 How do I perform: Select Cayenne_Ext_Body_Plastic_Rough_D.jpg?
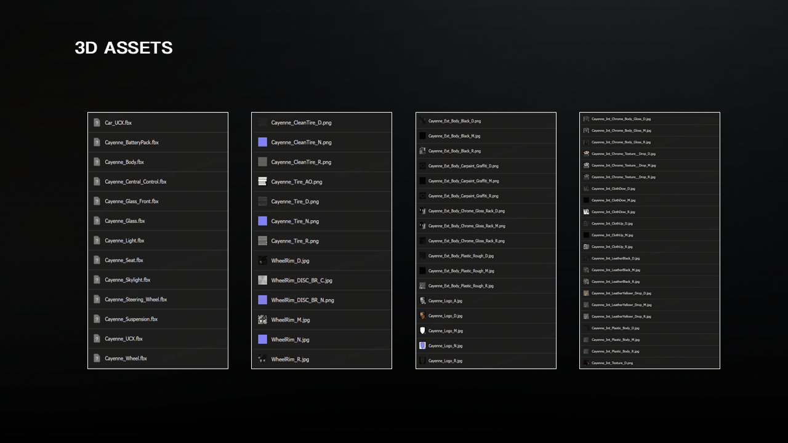(x=460, y=256)
